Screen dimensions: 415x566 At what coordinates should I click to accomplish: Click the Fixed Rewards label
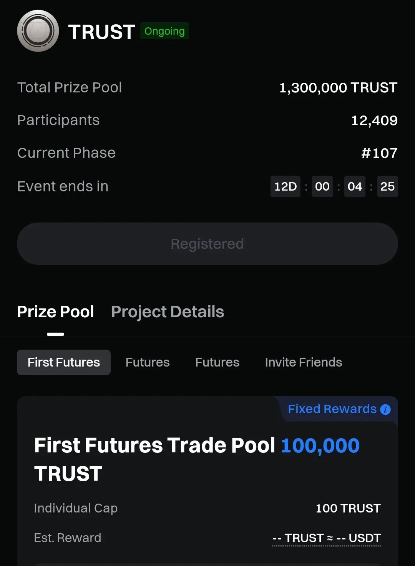(x=332, y=409)
